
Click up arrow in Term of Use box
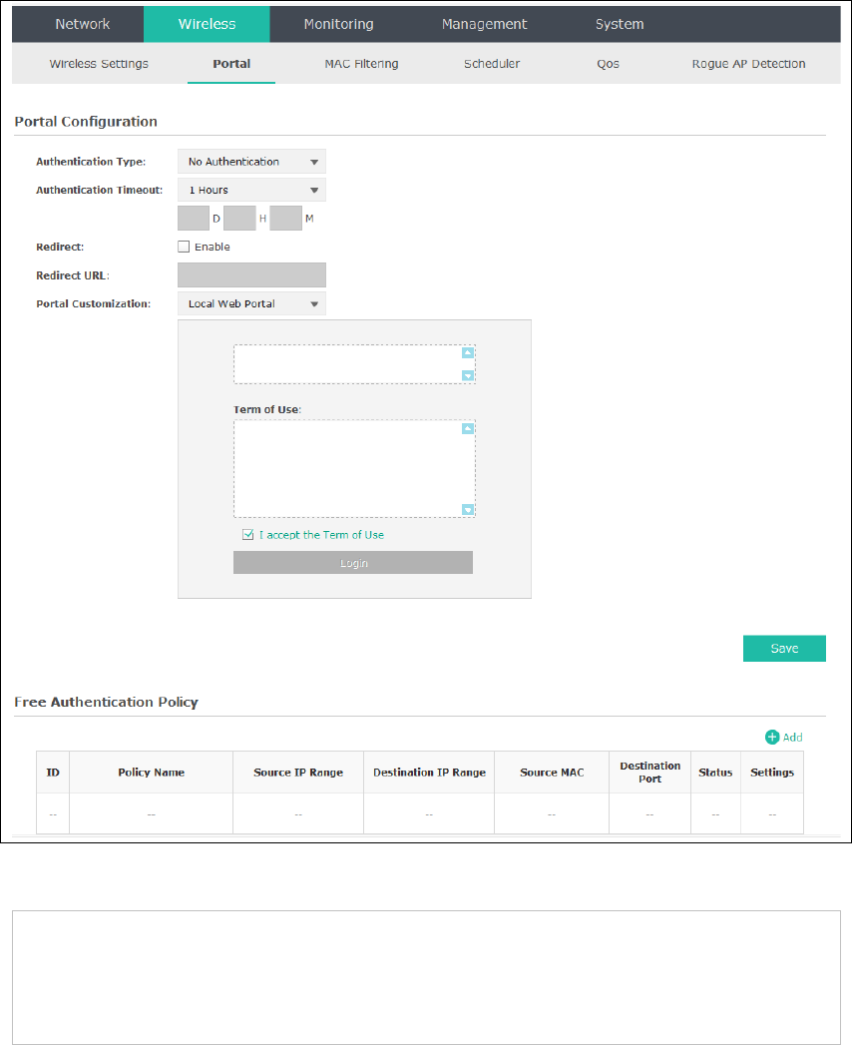468,428
